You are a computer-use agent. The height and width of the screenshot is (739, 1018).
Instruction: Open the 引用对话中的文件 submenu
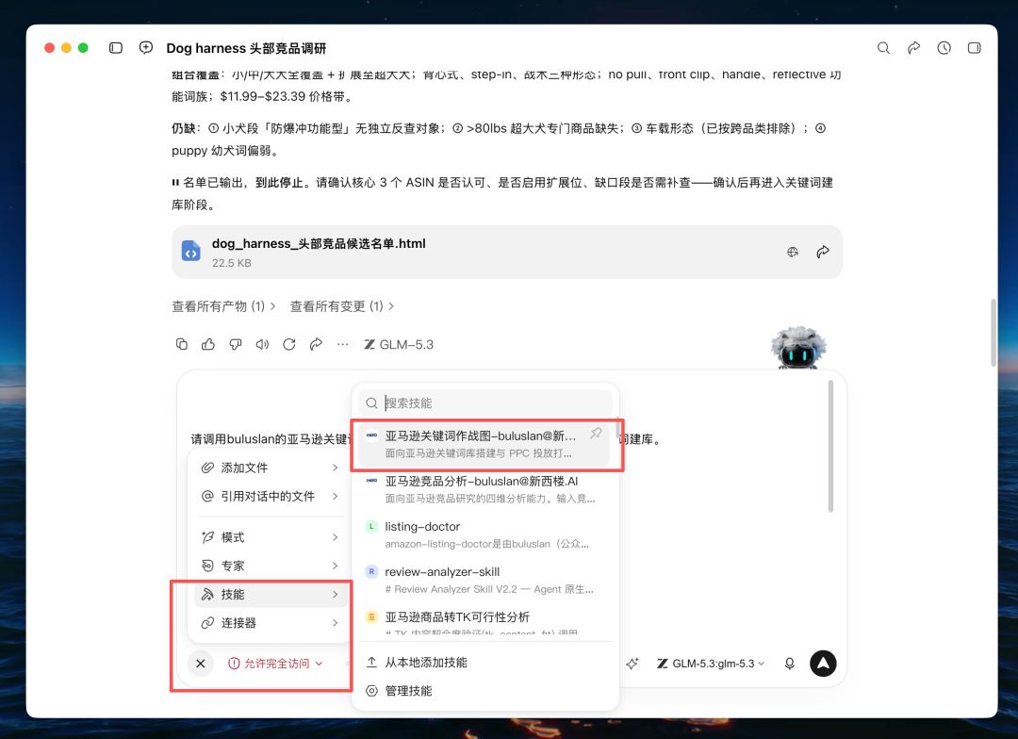[270, 496]
